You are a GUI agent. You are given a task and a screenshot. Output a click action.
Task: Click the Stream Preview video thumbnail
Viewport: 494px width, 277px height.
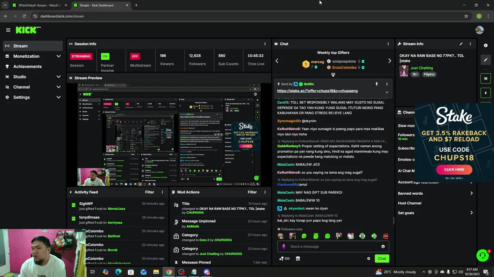click(x=169, y=135)
